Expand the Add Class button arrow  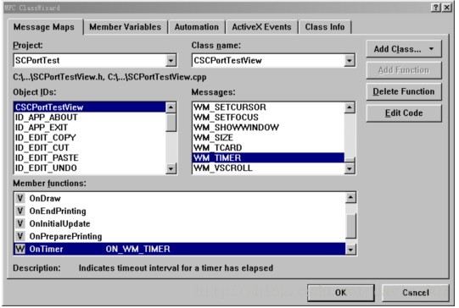432,49
